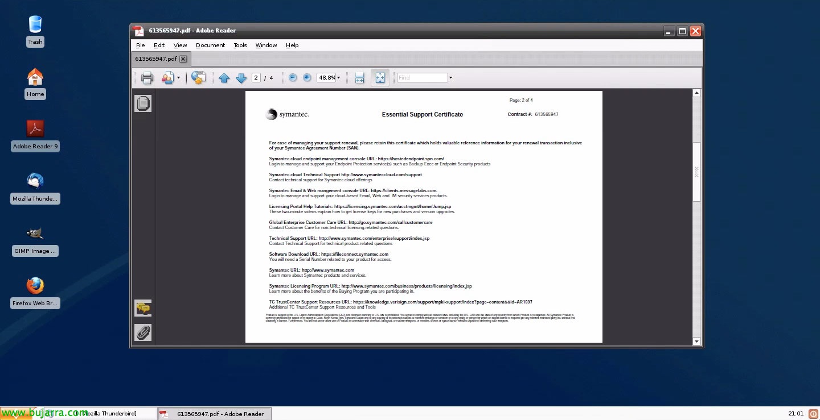This screenshot has height=420, width=820.
Task: Click the scroll down arrow of vertical scrollbar
Action: coord(696,341)
